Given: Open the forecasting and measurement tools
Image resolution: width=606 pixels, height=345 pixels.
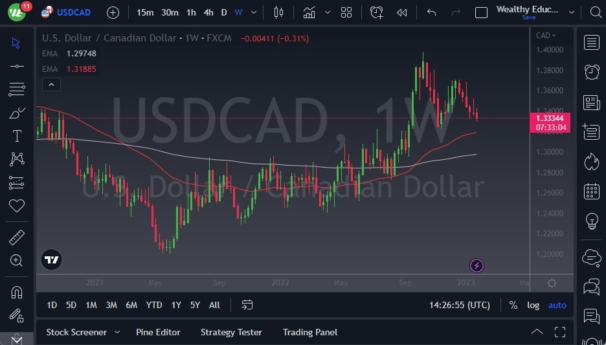Looking at the screenshot, I should [x=17, y=183].
